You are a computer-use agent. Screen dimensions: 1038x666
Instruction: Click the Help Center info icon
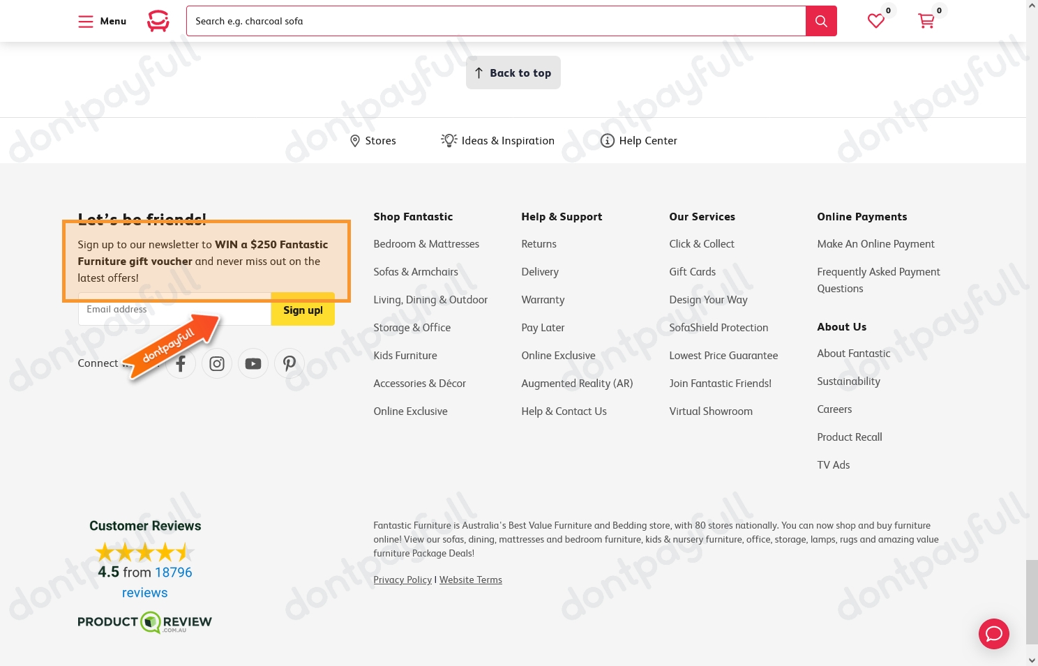607,140
